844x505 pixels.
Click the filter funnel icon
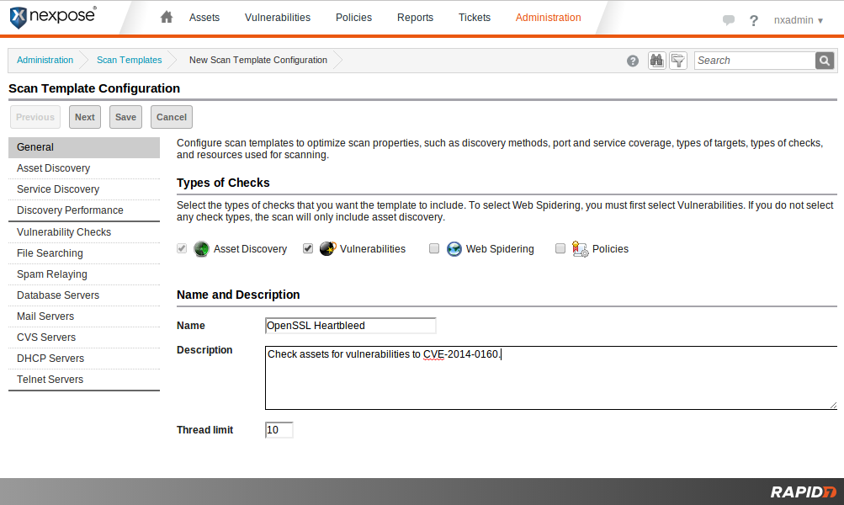(x=678, y=61)
